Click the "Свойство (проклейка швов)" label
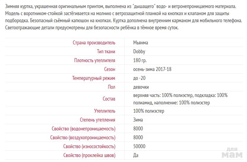The height and width of the screenshot is (162, 247). tap(89, 155)
